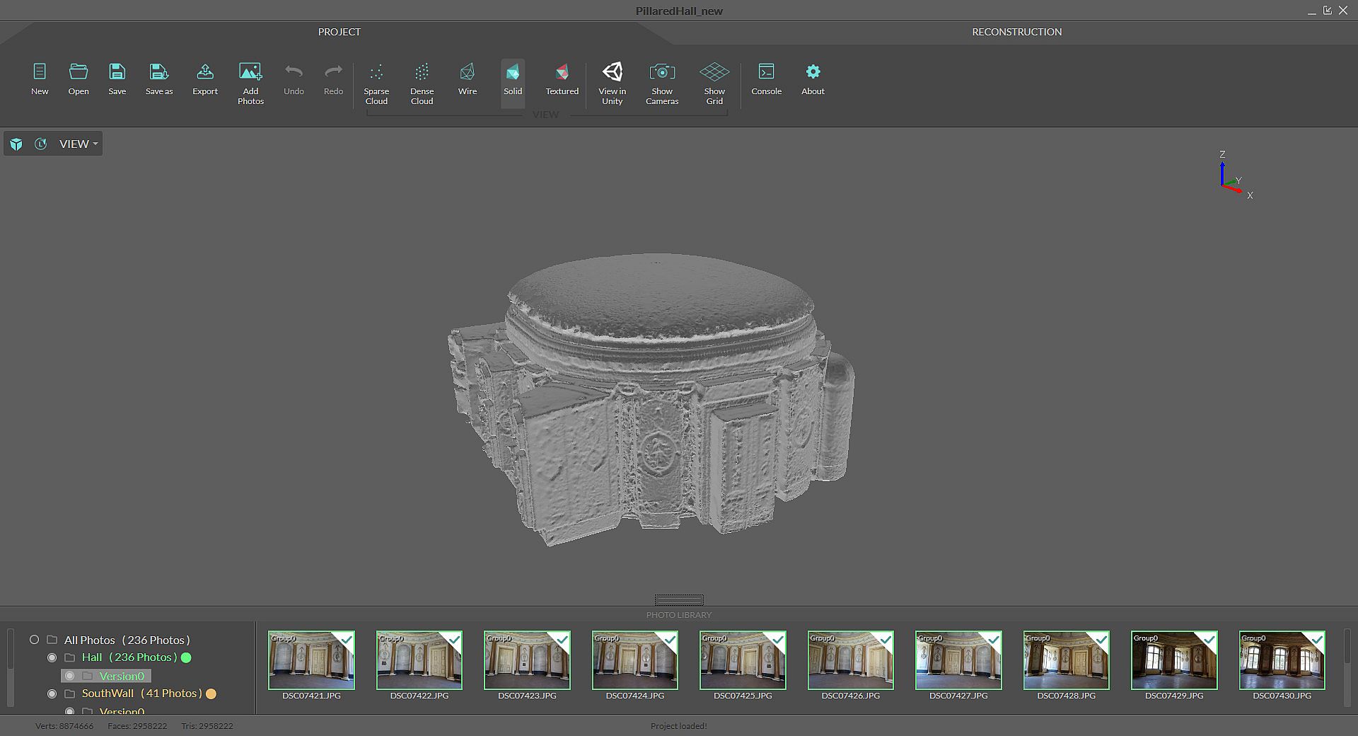Viewport: 1358px width, 736px height.
Task: Open the VIEW dropdown menu
Action: click(x=78, y=144)
